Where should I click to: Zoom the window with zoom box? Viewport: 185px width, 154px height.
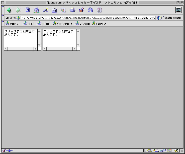click(x=178, y=3)
